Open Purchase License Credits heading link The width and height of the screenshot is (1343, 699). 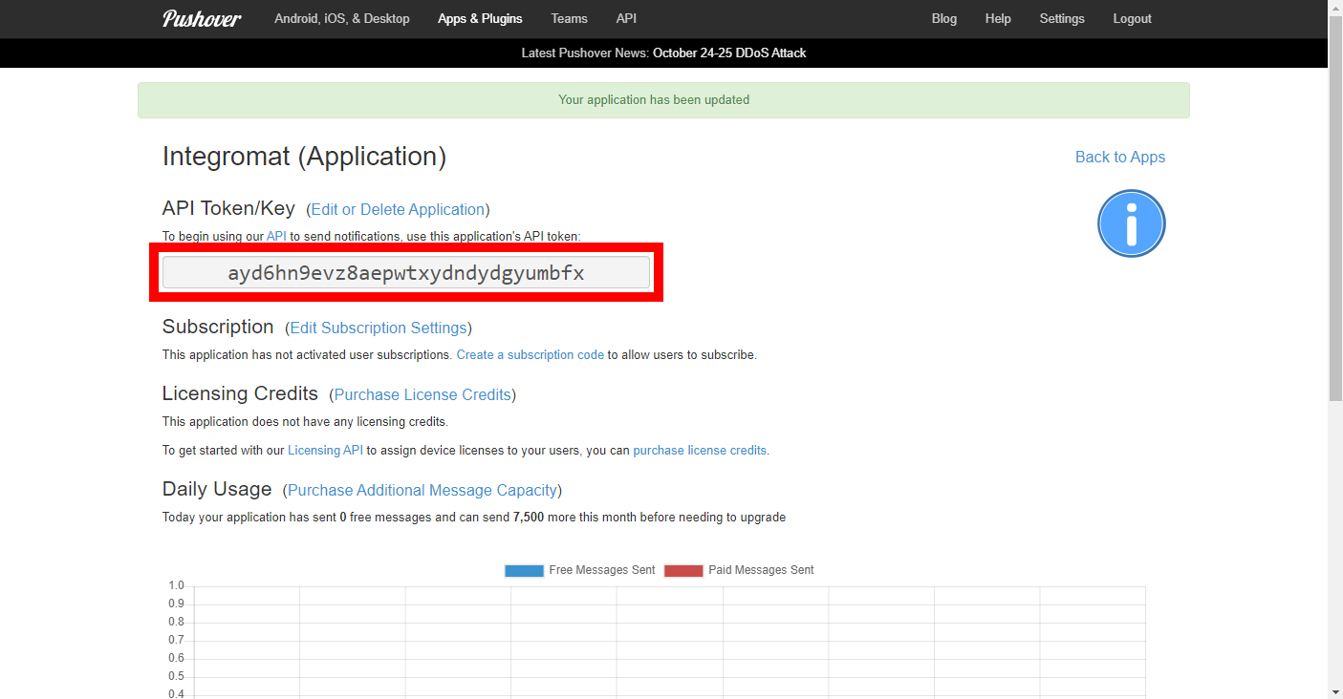coord(422,394)
